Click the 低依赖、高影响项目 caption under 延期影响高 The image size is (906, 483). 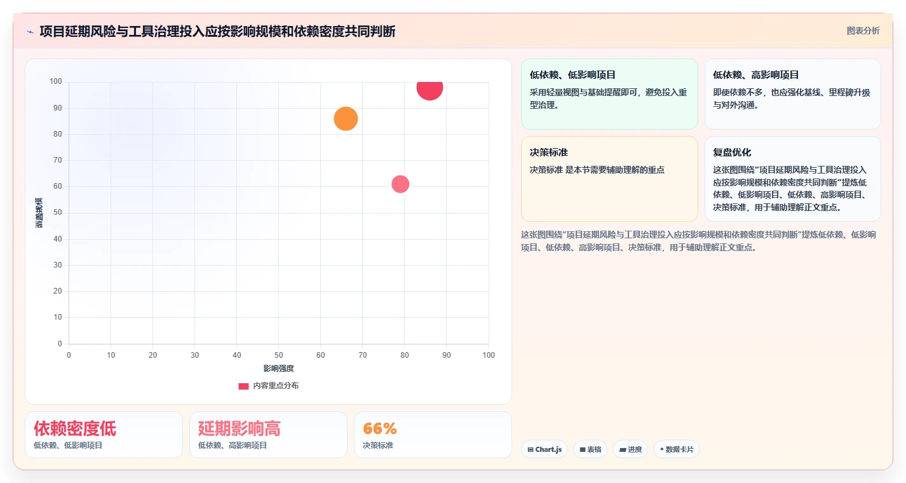click(233, 446)
